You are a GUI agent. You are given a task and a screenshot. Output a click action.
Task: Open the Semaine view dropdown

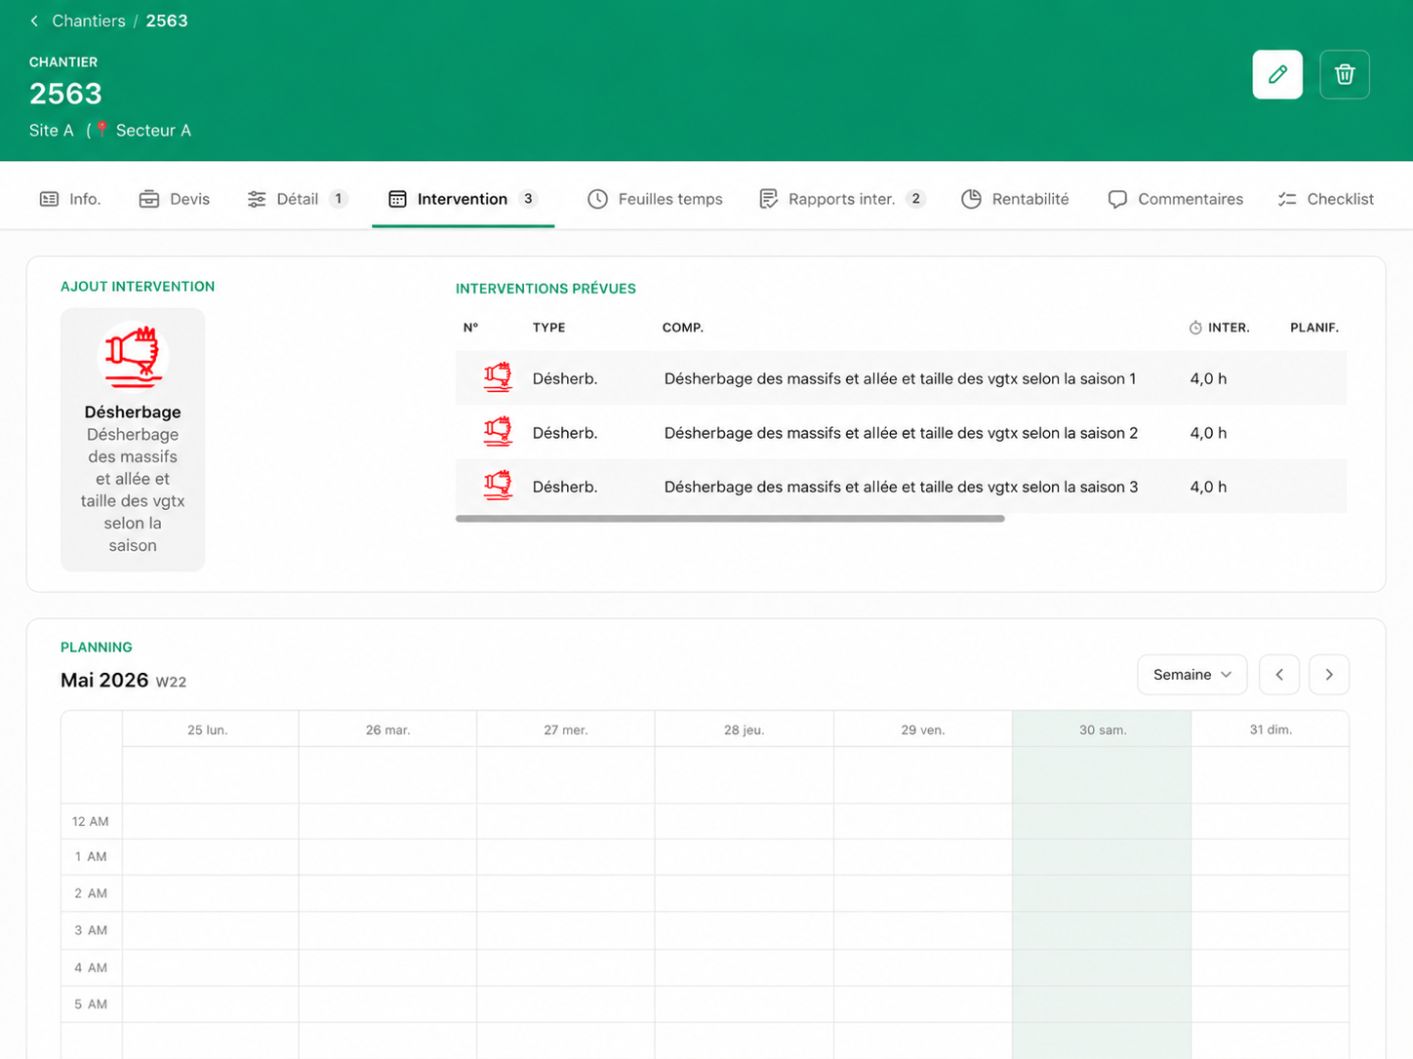[1191, 675]
